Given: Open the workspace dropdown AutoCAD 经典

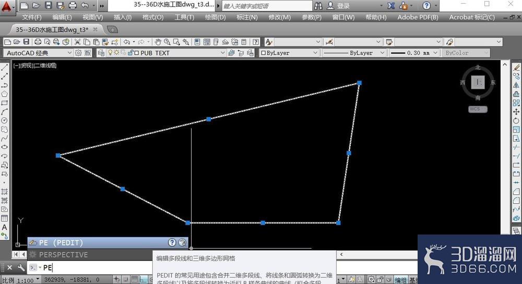Looking at the screenshot, I should pos(37,53).
